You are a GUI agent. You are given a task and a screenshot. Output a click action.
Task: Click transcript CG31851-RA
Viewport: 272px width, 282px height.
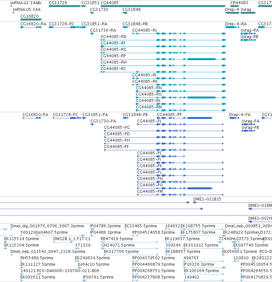[84, 27]
